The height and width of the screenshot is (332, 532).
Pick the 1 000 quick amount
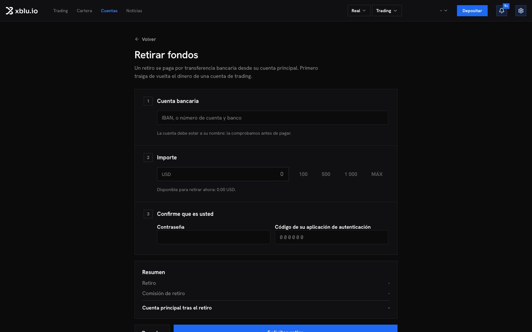pyautogui.click(x=351, y=174)
